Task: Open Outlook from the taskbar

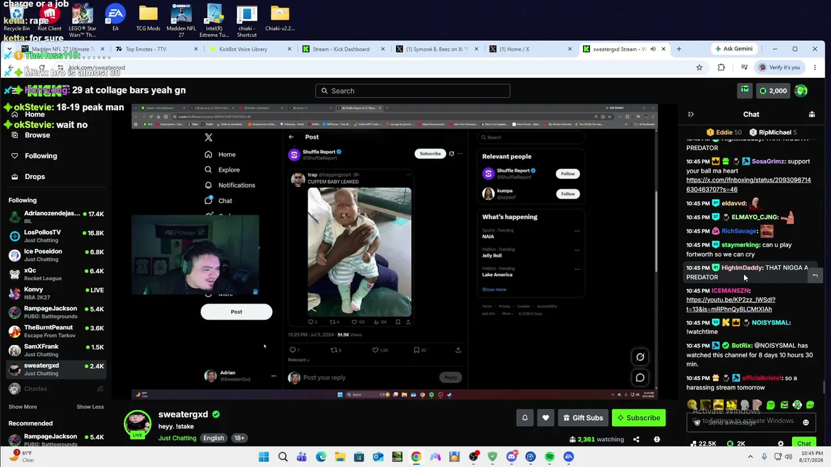Action: tap(378, 457)
